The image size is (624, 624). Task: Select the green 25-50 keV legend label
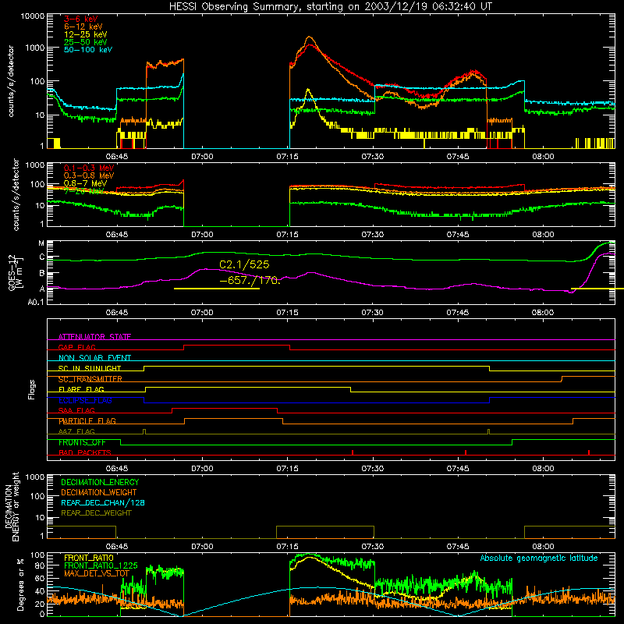(x=86, y=42)
